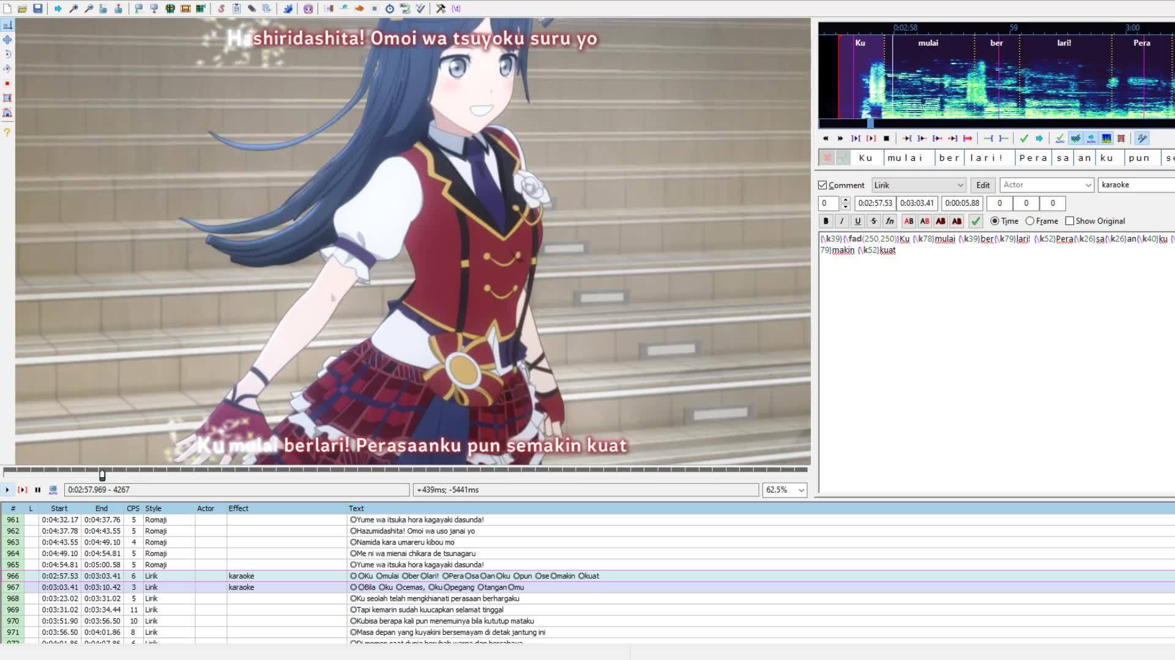Play from selection start to audio end
This screenshot has width=1175, height=660.
pos(968,139)
